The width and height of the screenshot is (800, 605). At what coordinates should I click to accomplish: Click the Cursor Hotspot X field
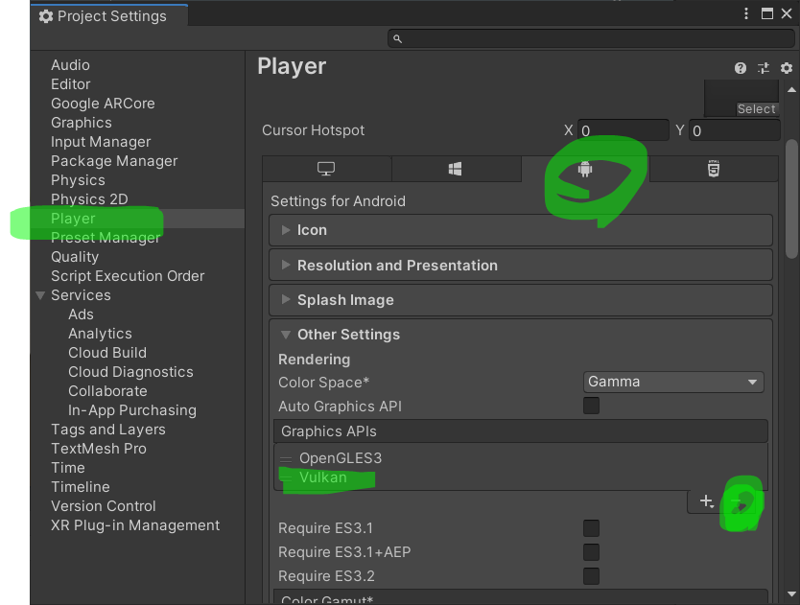(623, 130)
